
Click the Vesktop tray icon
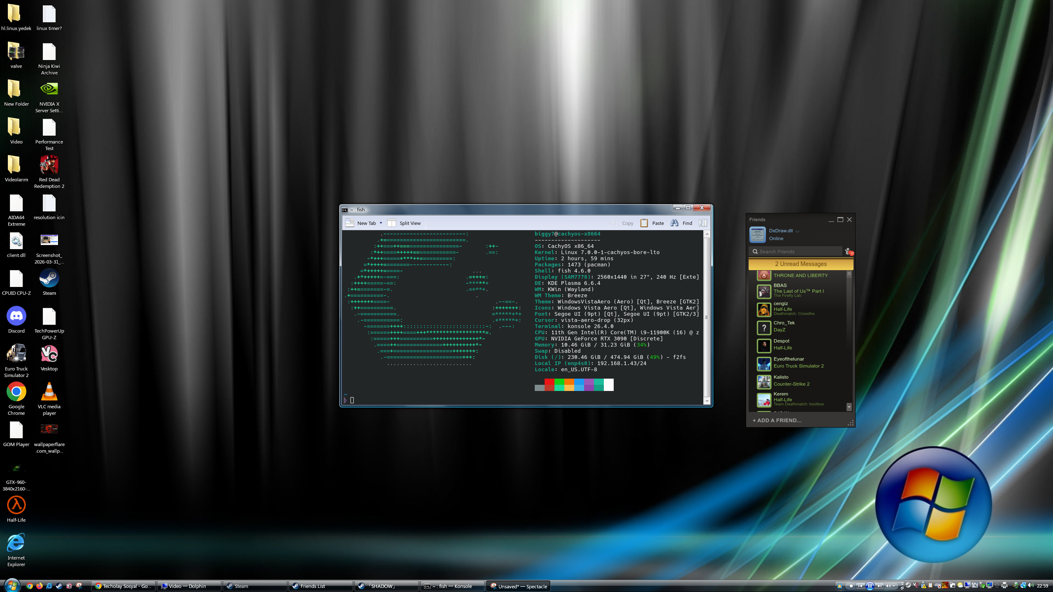coord(916,585)
